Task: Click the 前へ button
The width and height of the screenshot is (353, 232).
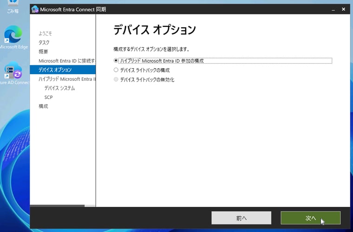Action: pyautogui.click(x=242, y=218)
